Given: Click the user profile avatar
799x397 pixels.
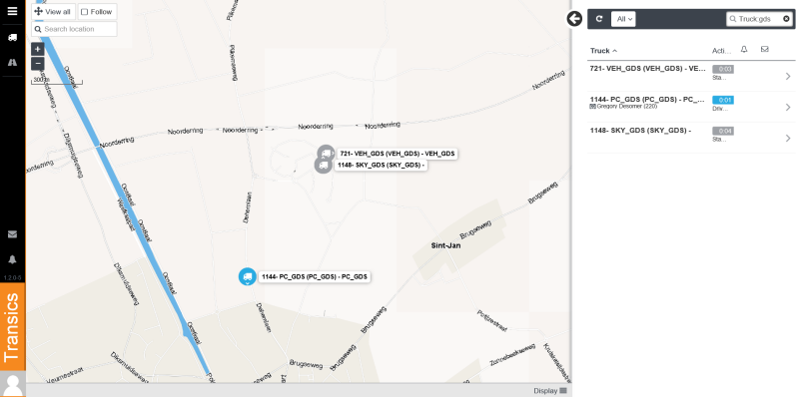Looking at the screenshot, I should [12, 384].
